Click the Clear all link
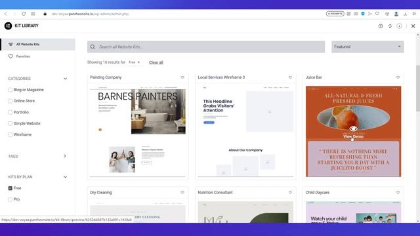 pyautogui.click(x=156, y=62)
